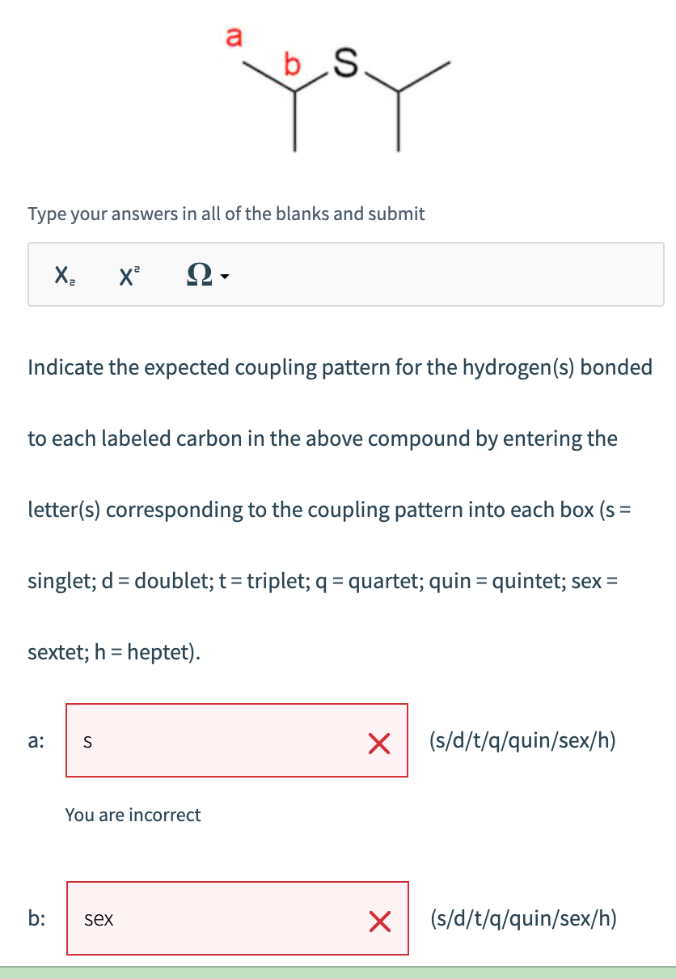Viewport: 676px width, 979px height.
Task: Click the coupling hint text beside answer a
Action: click(x=522, y=740)
